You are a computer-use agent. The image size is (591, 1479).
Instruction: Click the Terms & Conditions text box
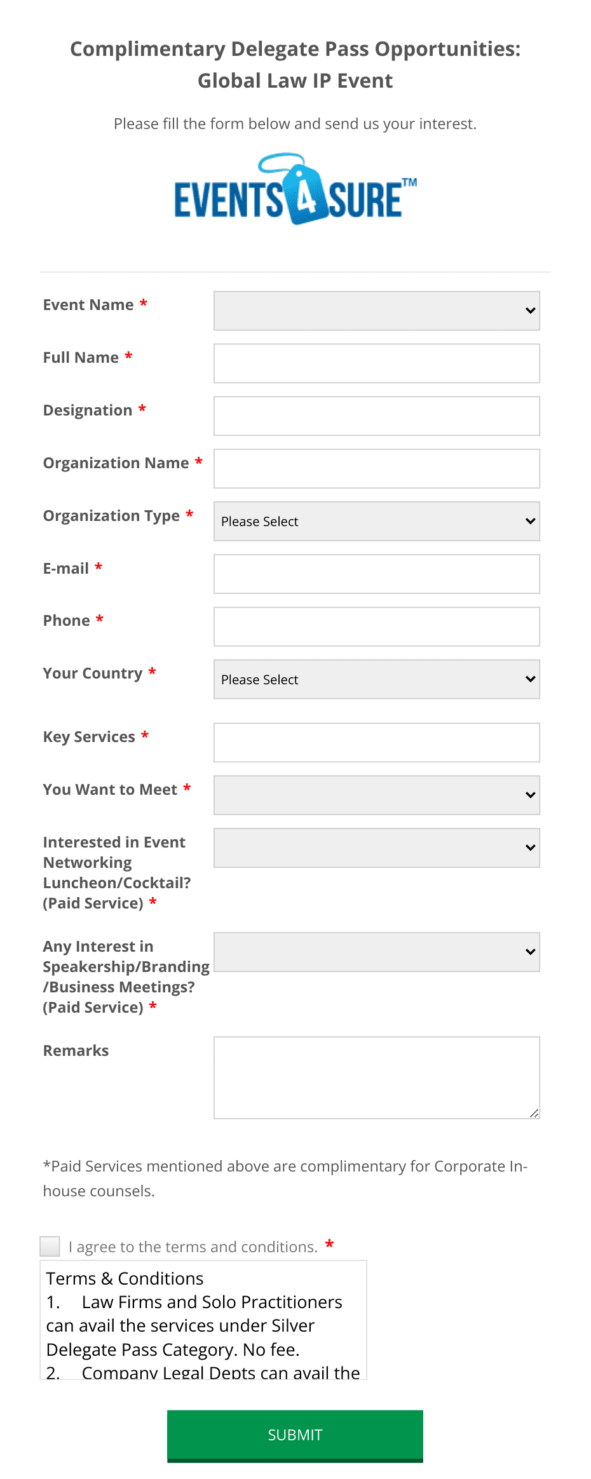205,1321
